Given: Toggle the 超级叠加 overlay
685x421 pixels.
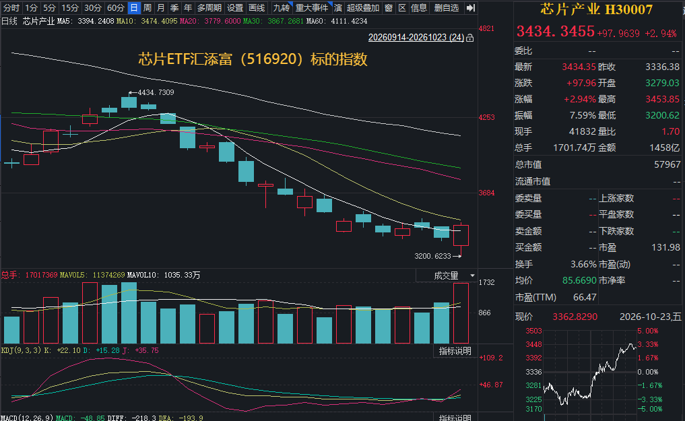Looking at the screenshot, I should [x=363, y=8].
